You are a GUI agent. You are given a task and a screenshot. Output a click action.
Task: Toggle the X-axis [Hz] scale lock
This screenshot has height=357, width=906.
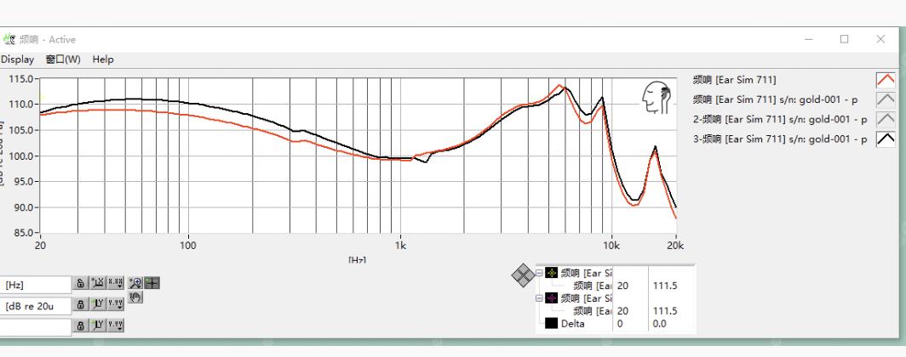pos(80,282)
